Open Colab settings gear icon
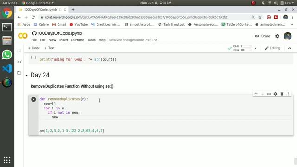The image size is (297, 167). [277, 36]
